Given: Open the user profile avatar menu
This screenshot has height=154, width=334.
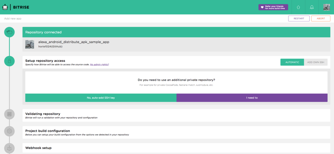Looking at the screenshot, I should tap(326, 7).
